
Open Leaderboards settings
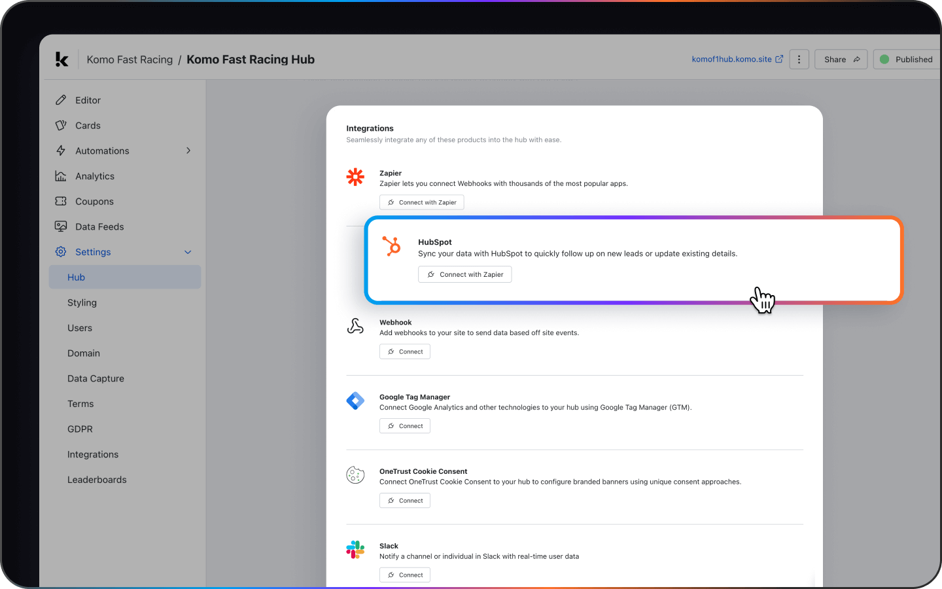[97, 480]
